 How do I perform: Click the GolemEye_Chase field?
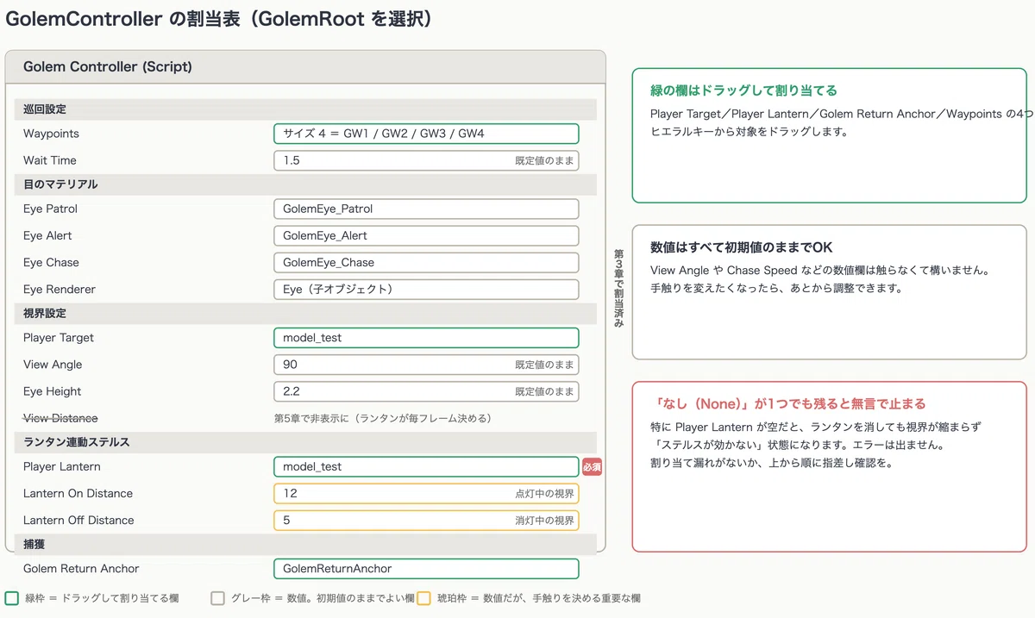click(x=426, y=262)
